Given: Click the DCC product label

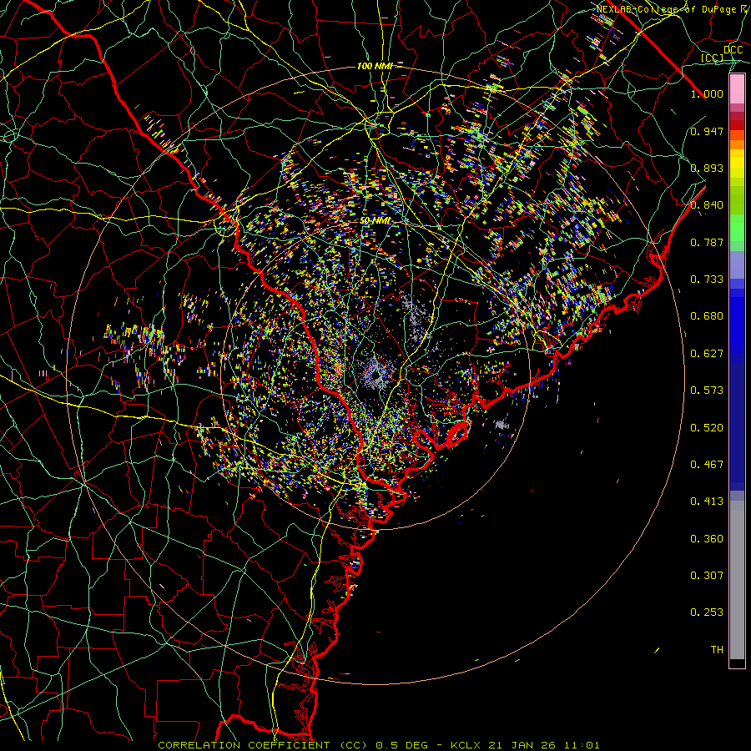Looking at the screenshot, I should pos(733,50).
